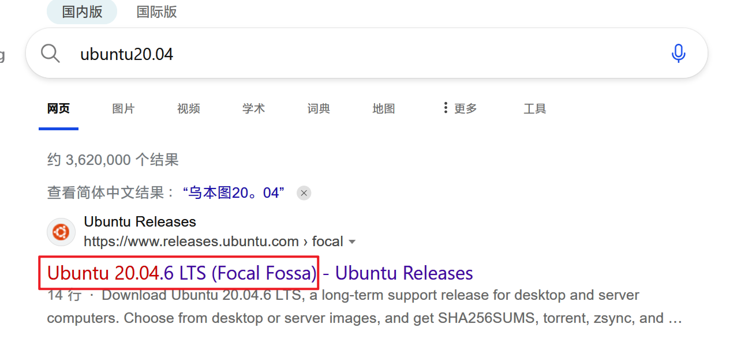Click the Ubuntu Releases site name
The image size is (741, 343).
coord(140,222)
